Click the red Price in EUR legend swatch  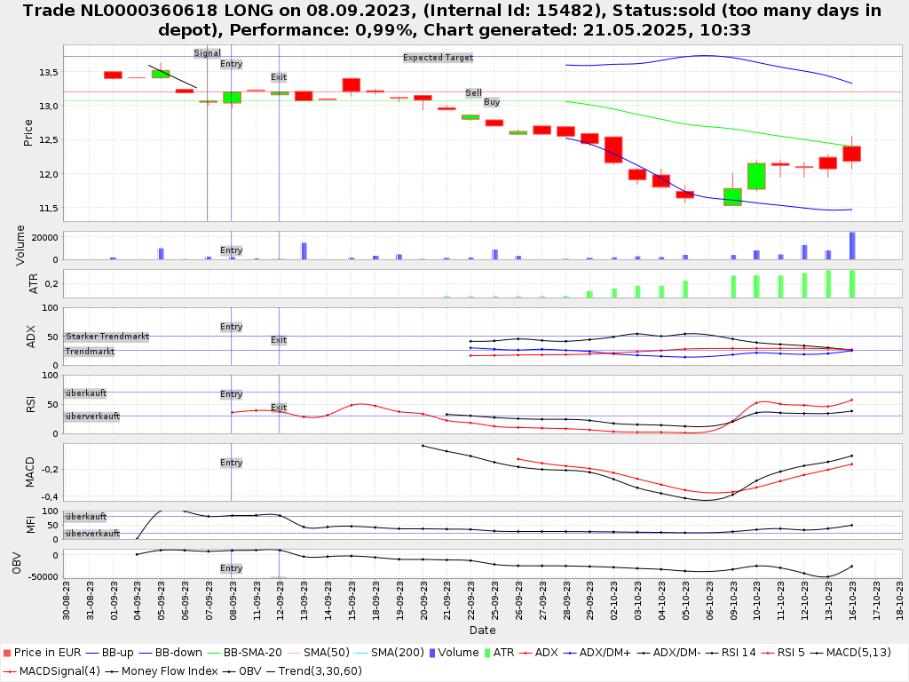click(x=6, y=654)
